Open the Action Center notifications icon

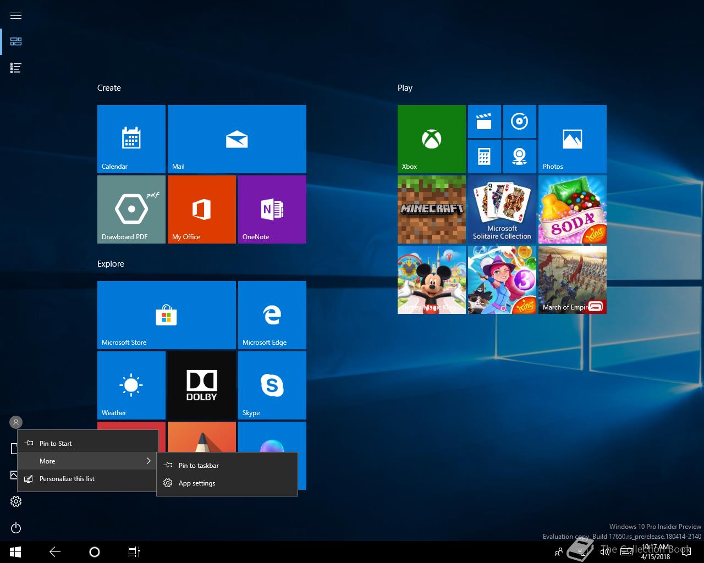pyautogui.click(x=686, y=552)
